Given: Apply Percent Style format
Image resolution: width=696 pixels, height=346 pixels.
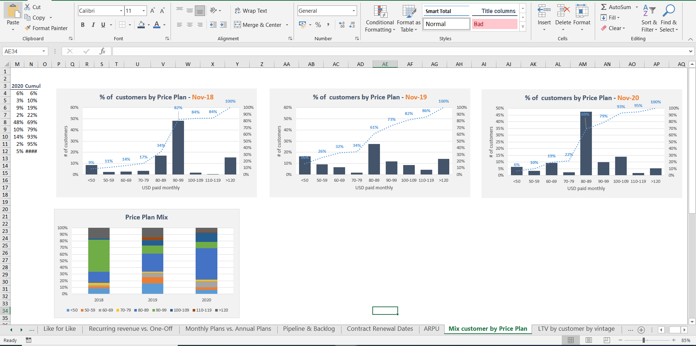Looking at the screenshot, I should [318, 25].
